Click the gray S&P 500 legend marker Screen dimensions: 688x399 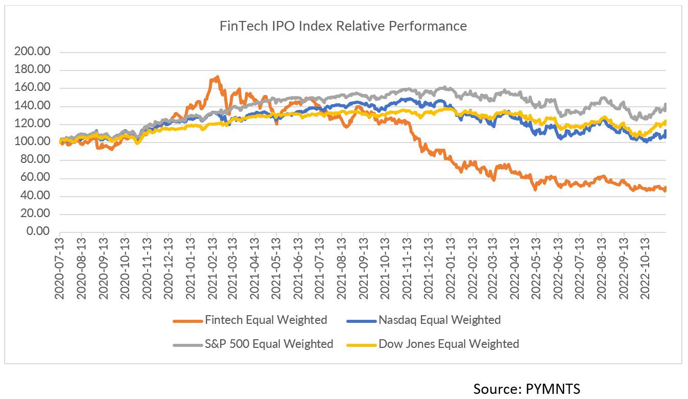tap(187, 344)
